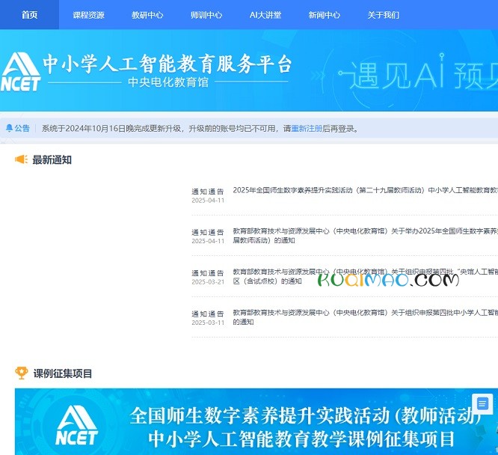Click the 中小学人工智能教育服务平台 title
498x455 pixels.
coord(167,64)
